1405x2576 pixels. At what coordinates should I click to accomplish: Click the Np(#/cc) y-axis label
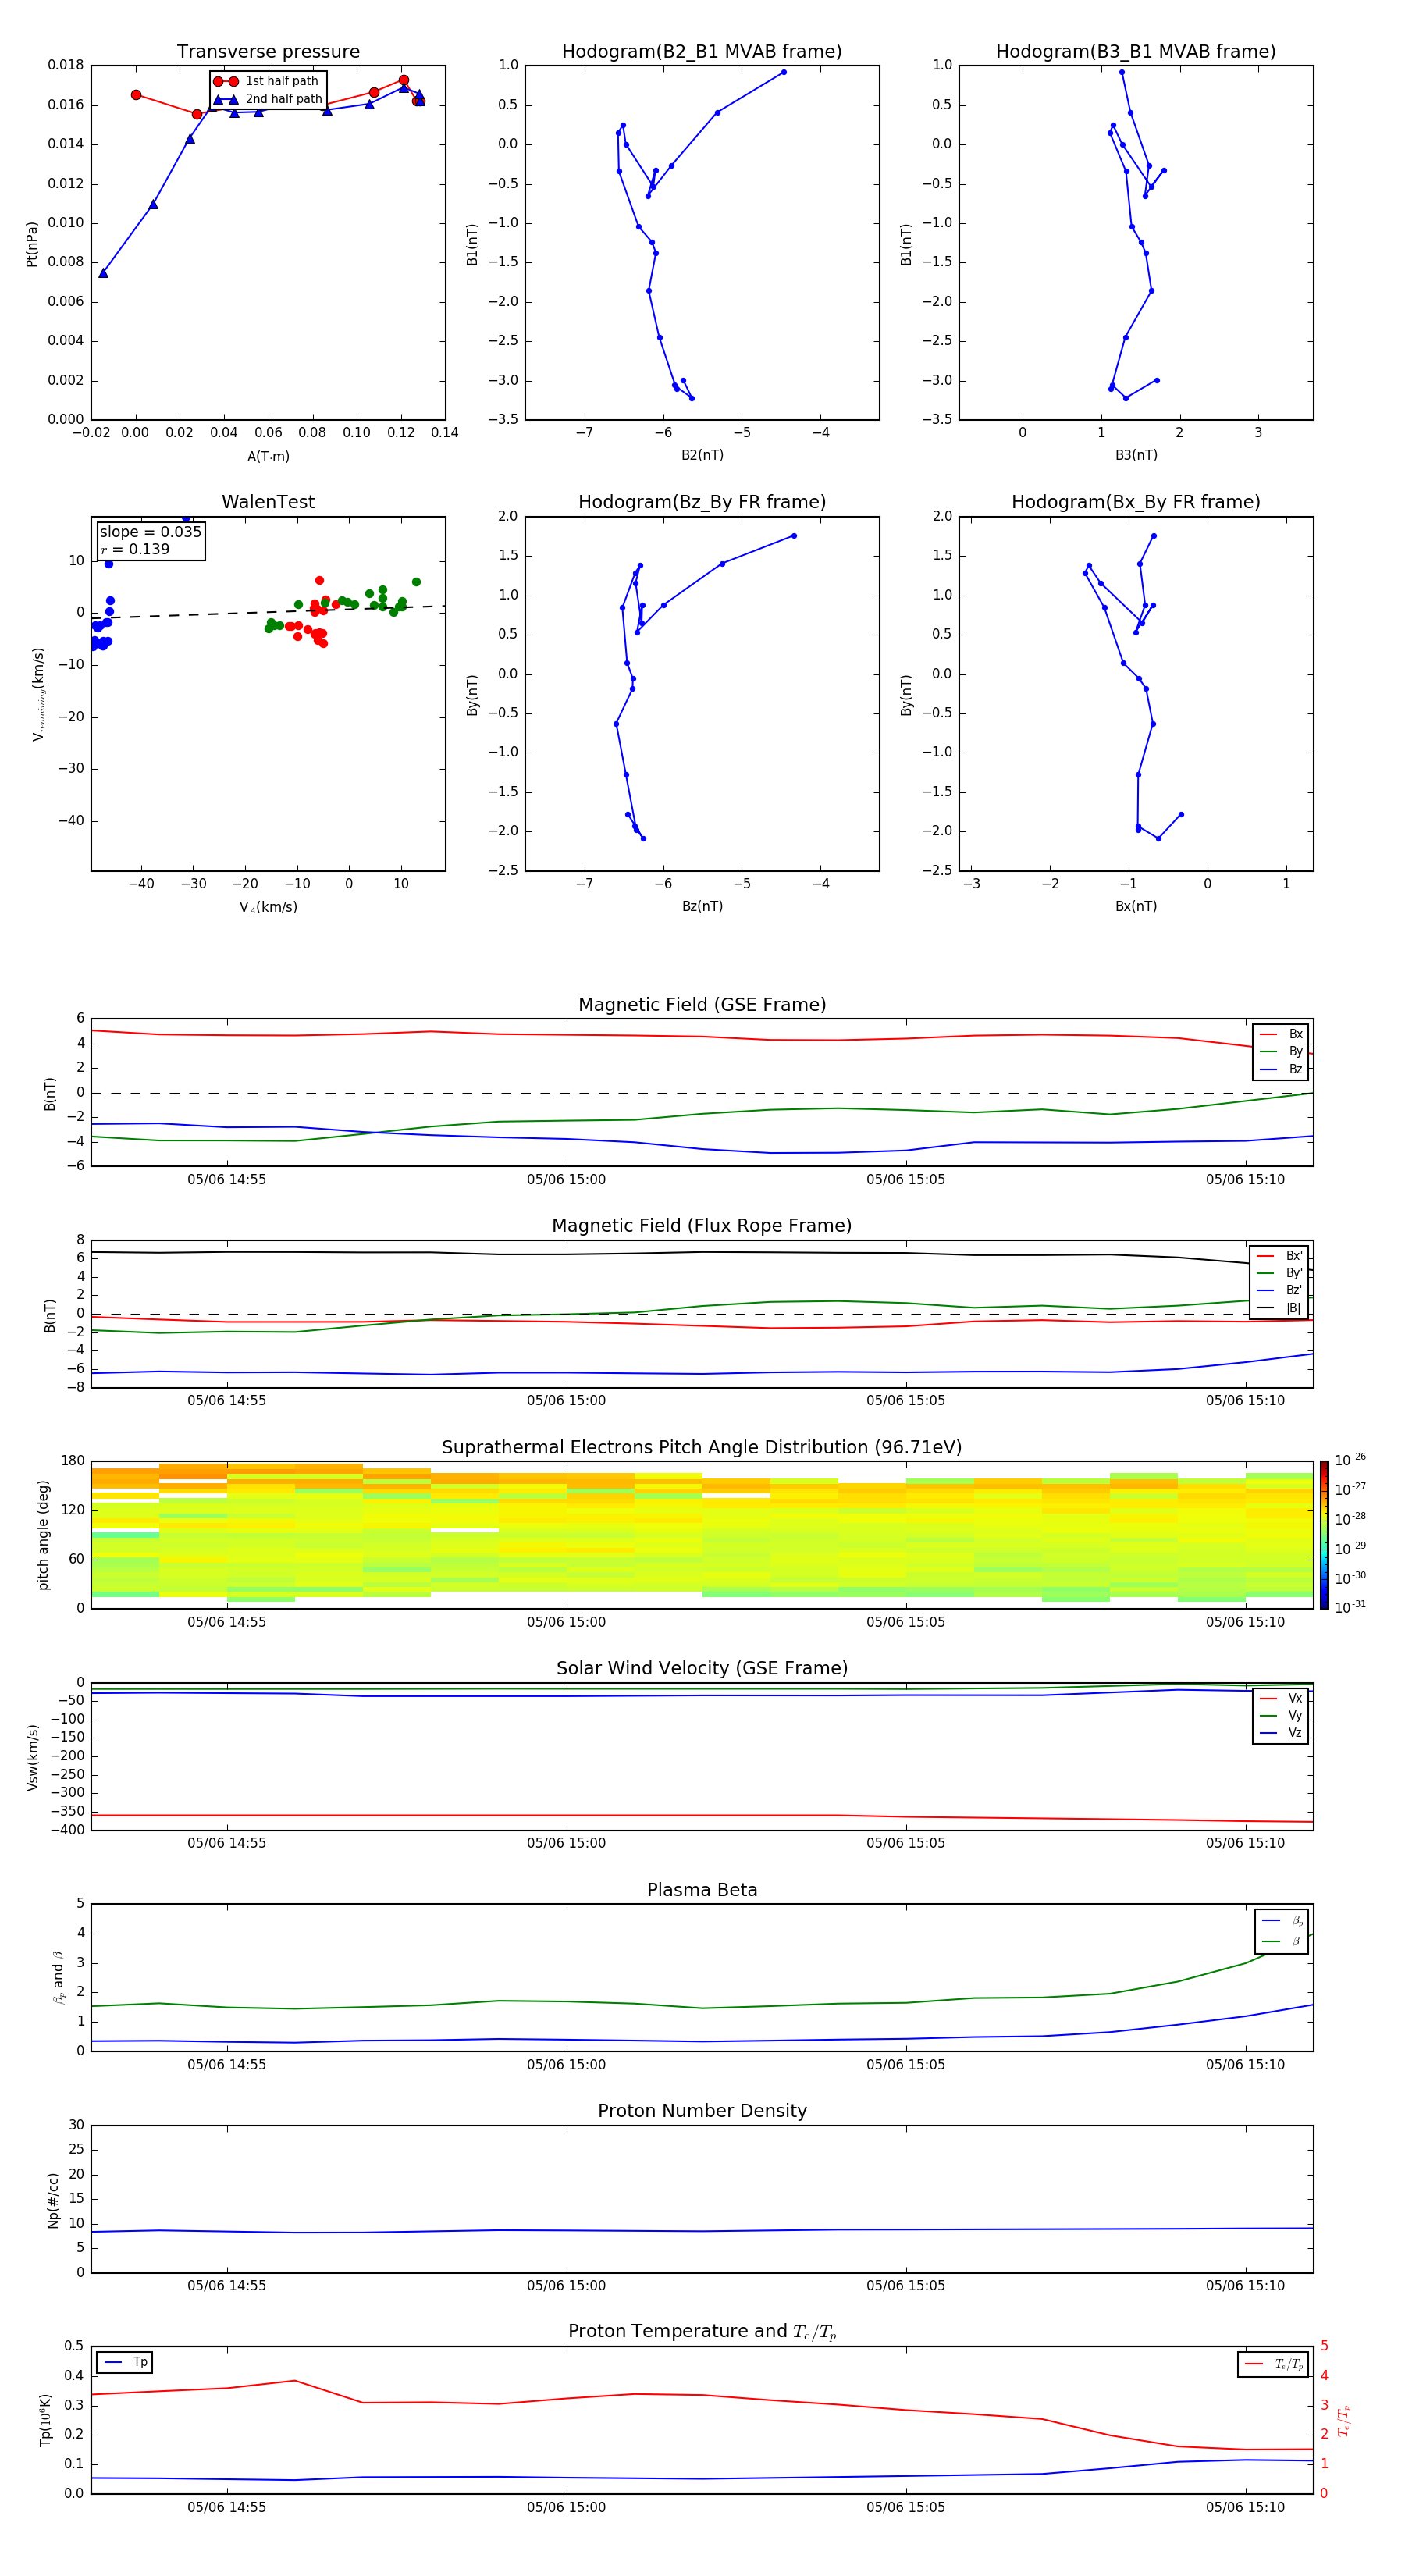[x=53, y=2199]
